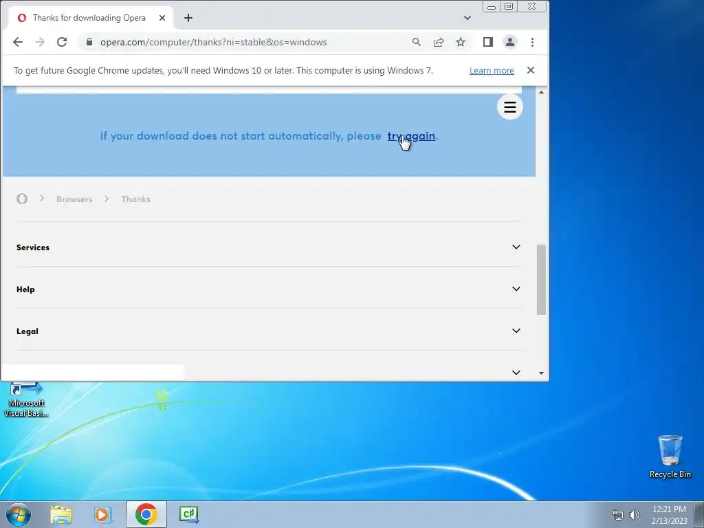
Task: Open the Chrome profile avatar
Action: (x=510, y=42)
